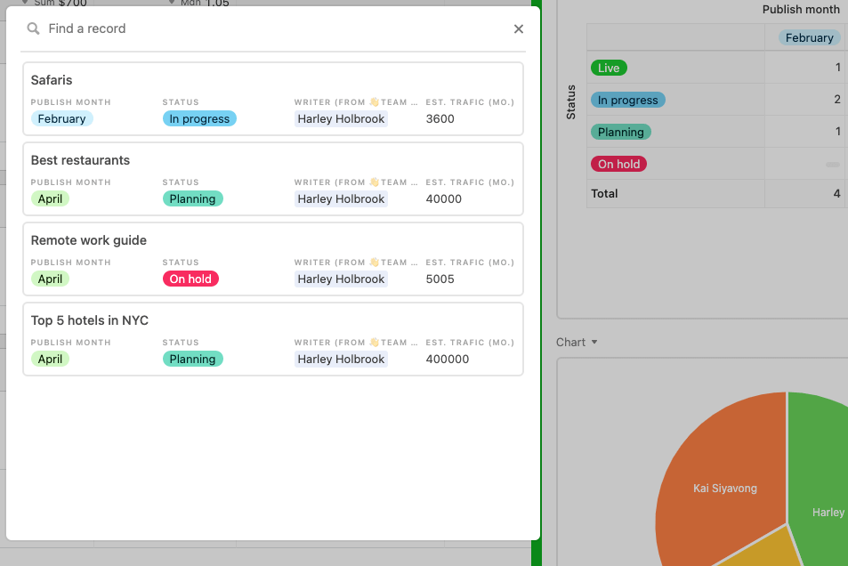Close the record picker dialog

519,28
